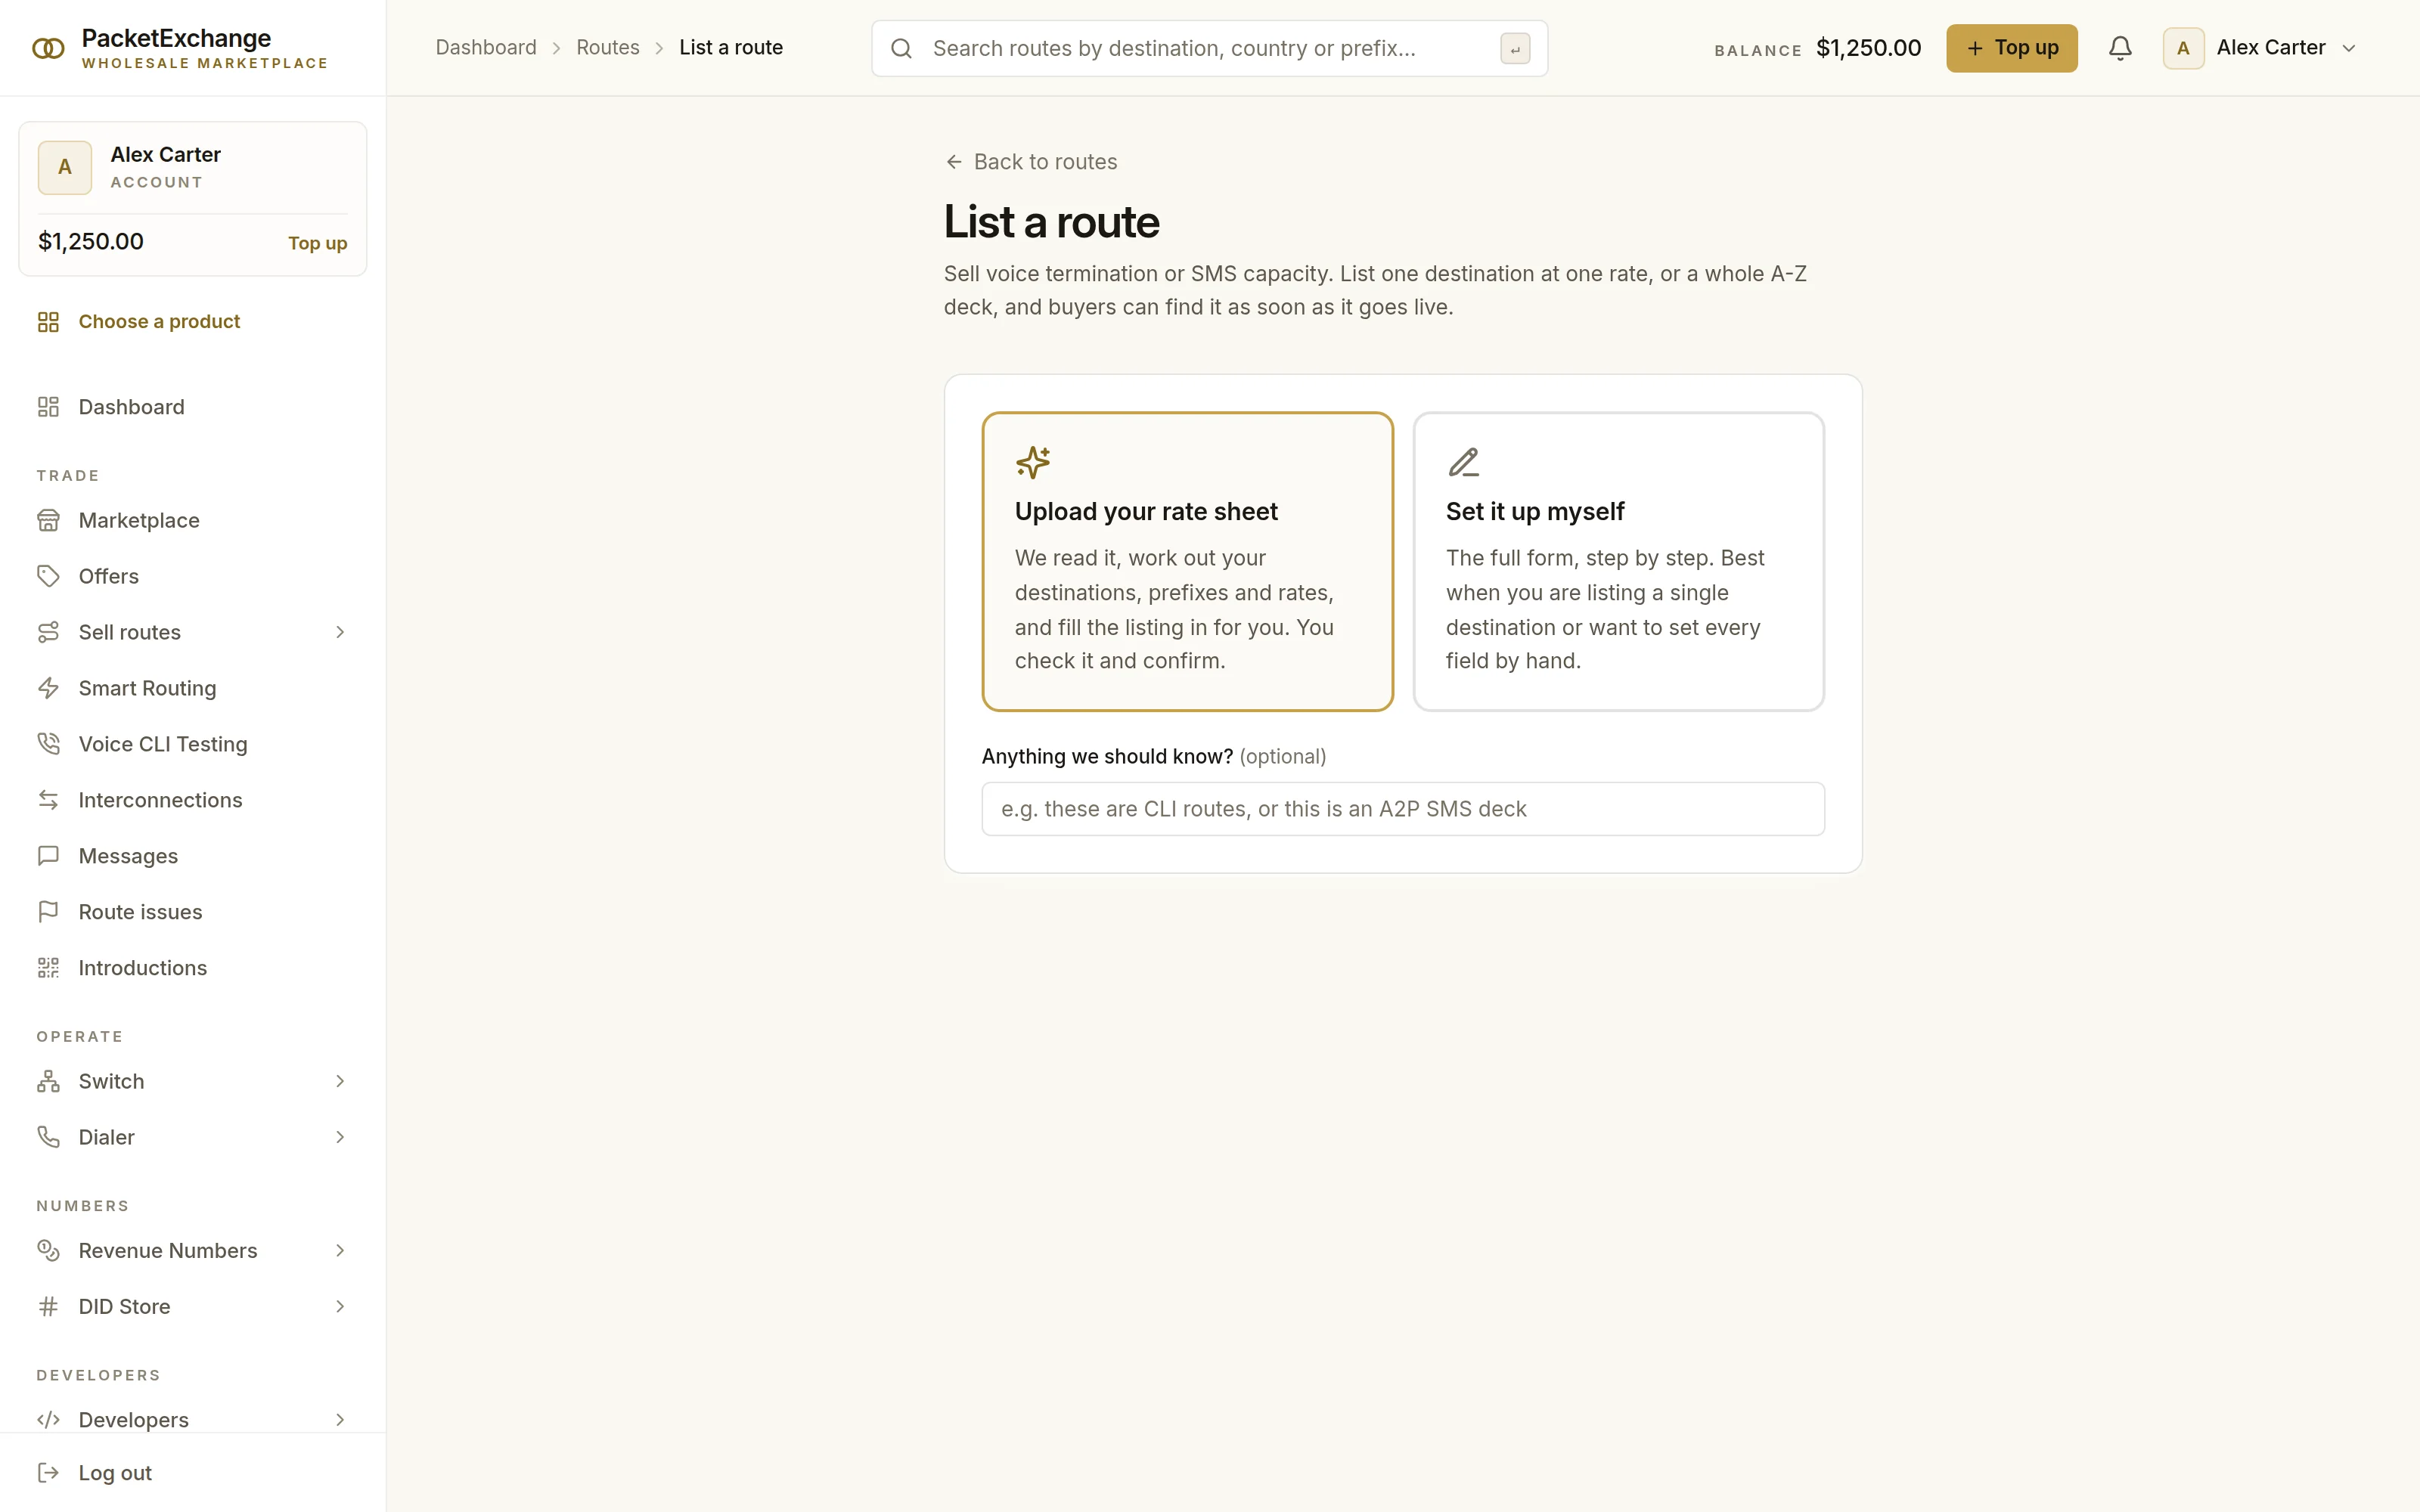
Task: Click the Route issues flag icon
Action: pos(48,912)
